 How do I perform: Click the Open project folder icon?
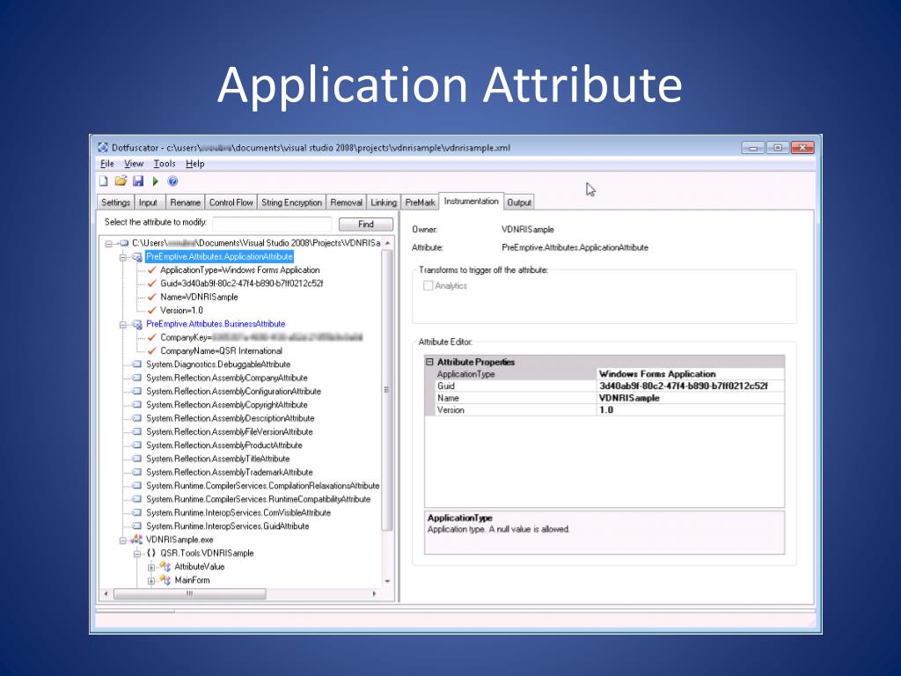pyautogui.click(x=121, y=181)
